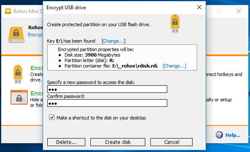Screen dimensions: 250x152
Task: Close the Encrypt USB drive dialog
Action: (199, 7)
